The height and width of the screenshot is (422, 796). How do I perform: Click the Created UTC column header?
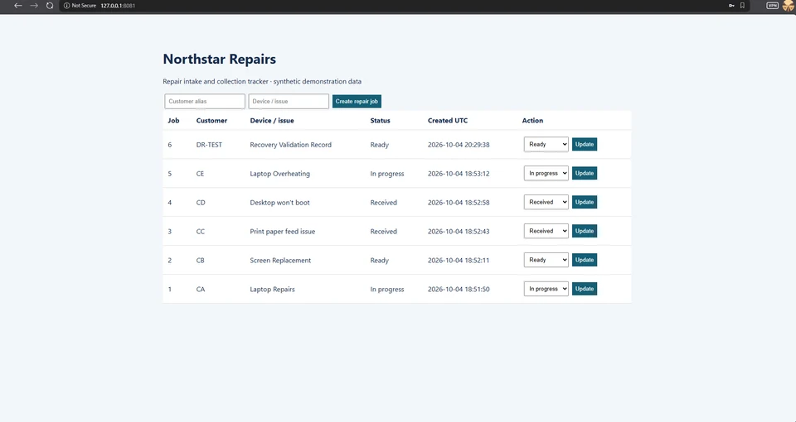point(448,121)
